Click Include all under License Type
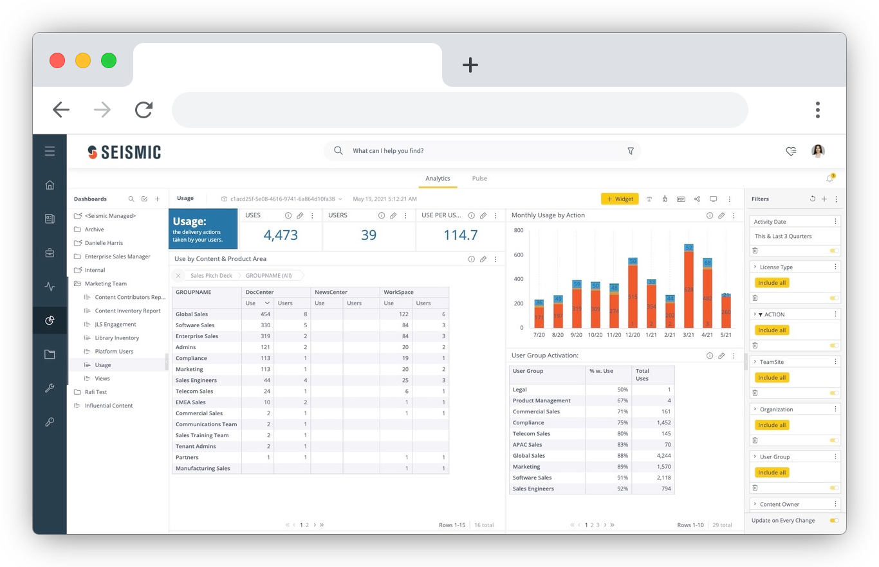879x567 pixels. coord(772,283)
